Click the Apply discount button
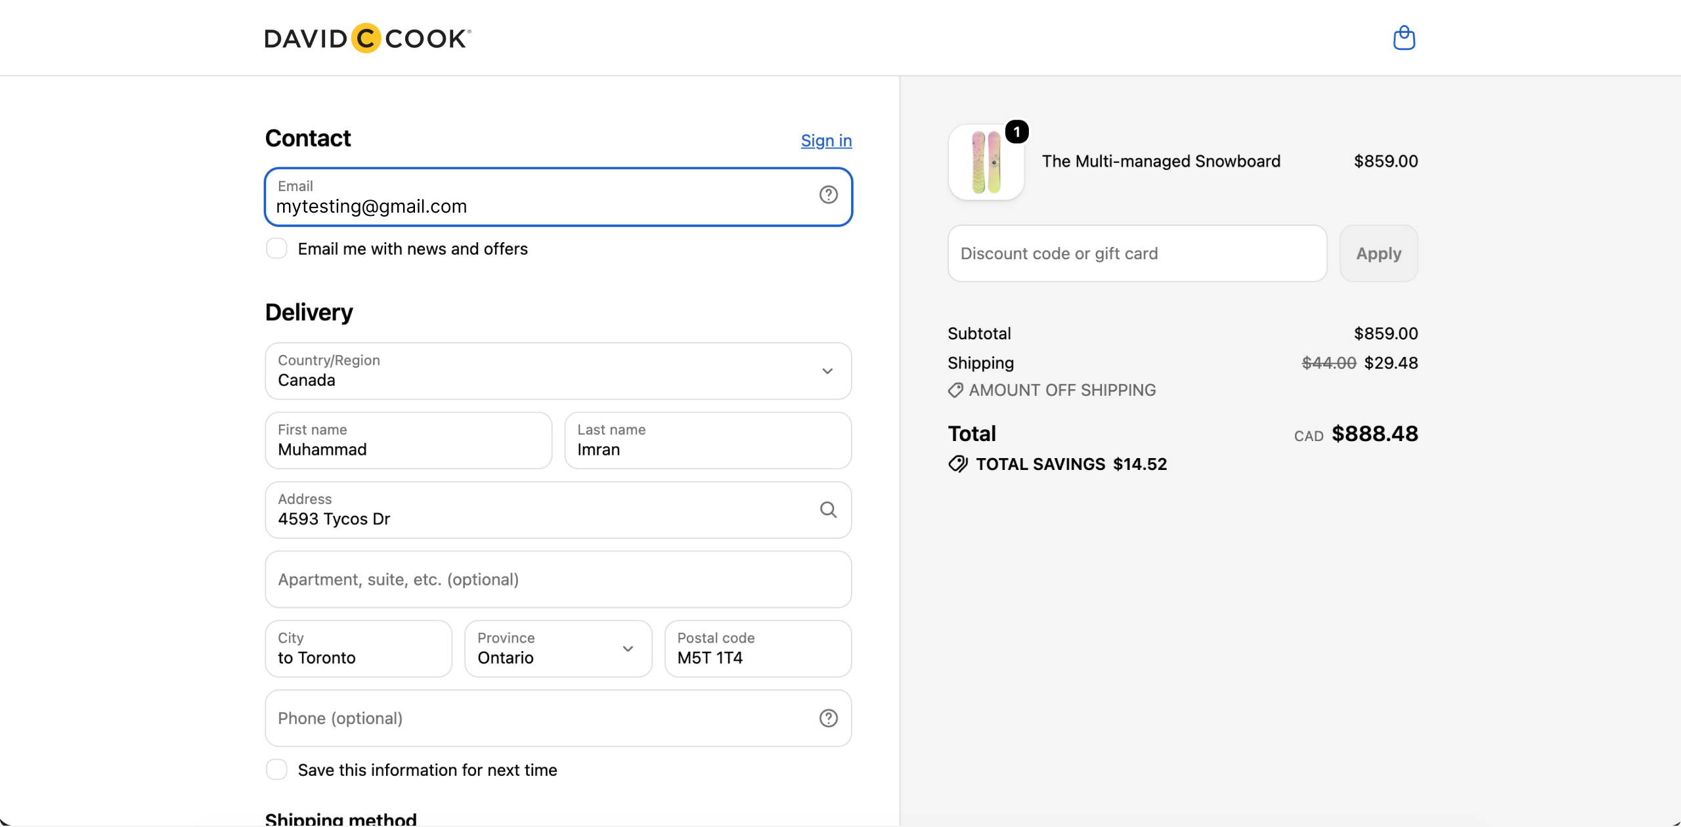This screenshot has height=827, width=1681. [1378, 253]
